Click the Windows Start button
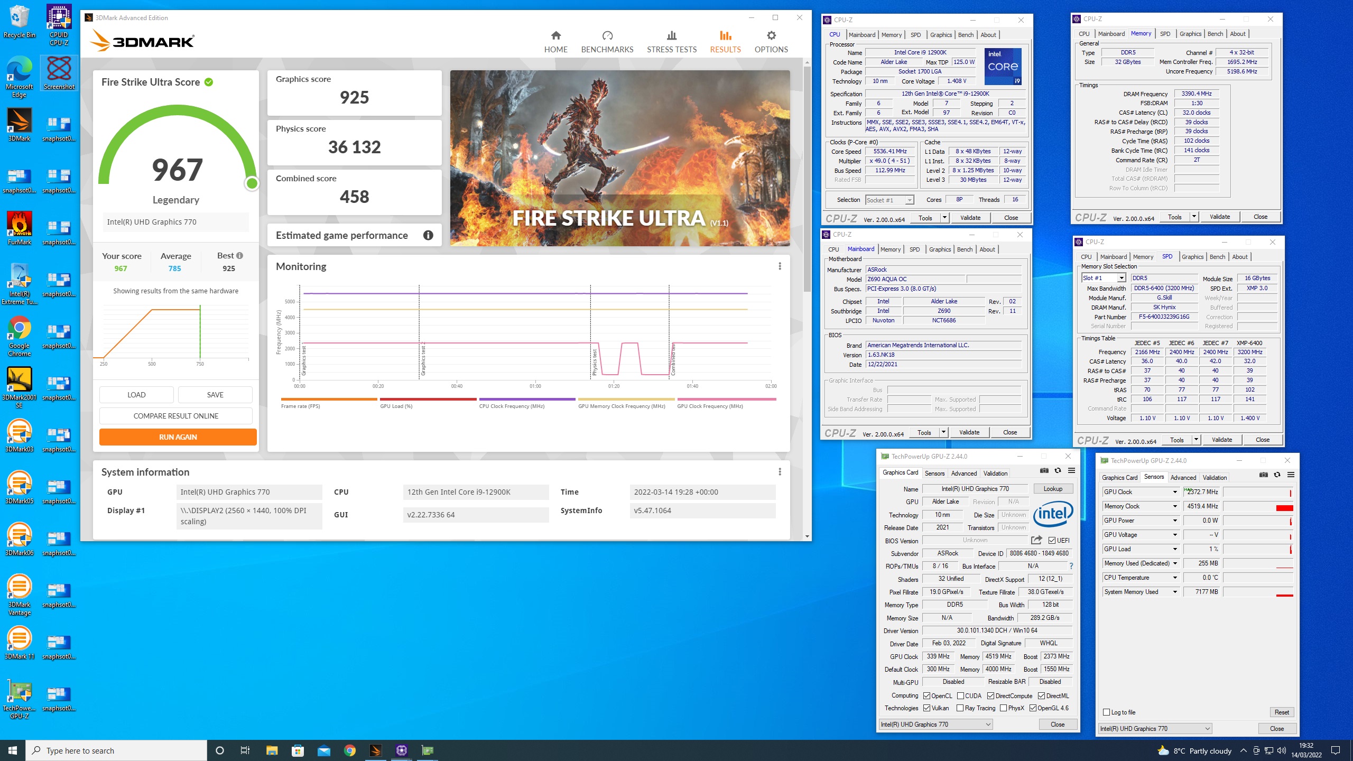Viewport: 1353px width, 761px height. point(13,750)
